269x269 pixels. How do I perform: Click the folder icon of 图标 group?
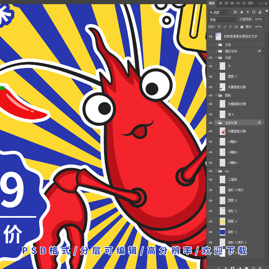[220, 95]
